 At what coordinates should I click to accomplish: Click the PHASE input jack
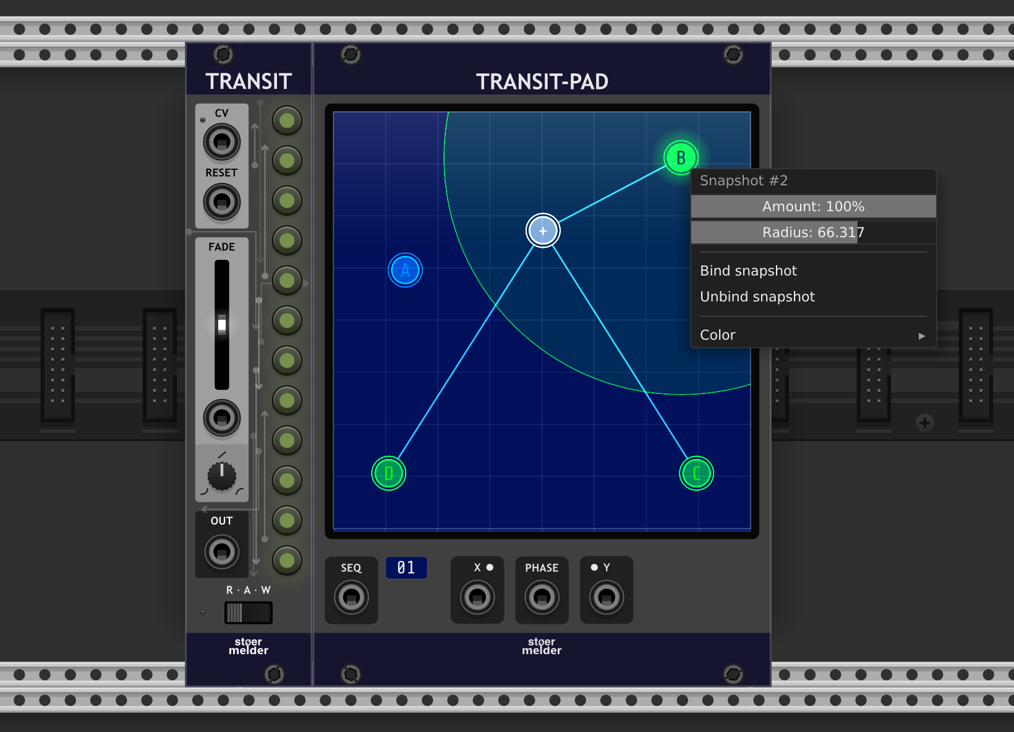542,597
